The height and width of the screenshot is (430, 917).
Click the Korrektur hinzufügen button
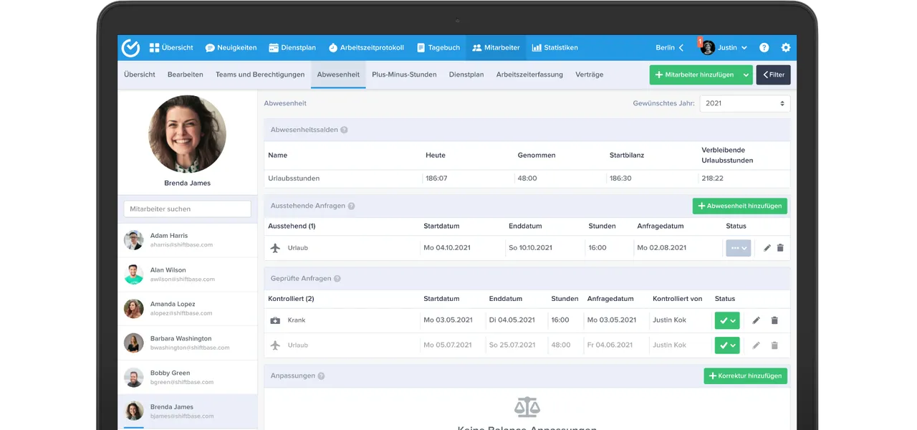pyautogui.click(x=746, y=376)
